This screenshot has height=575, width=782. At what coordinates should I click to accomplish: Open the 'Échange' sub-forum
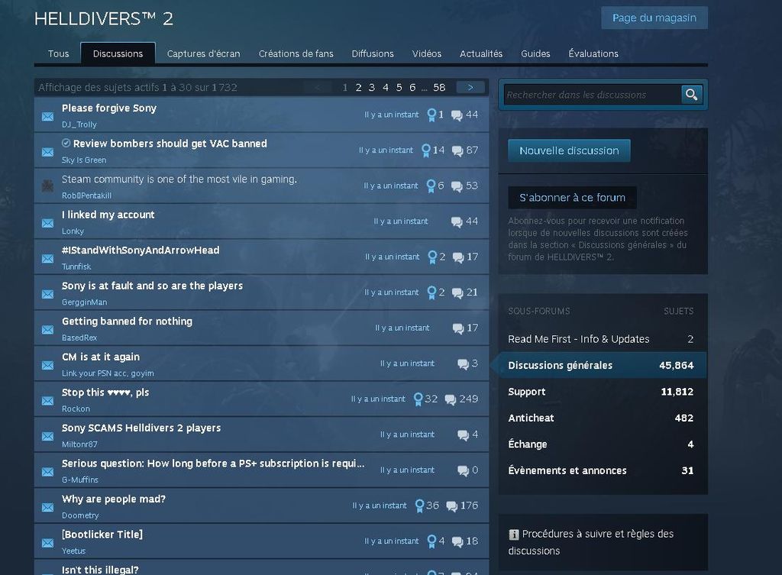[x=603, y=444]
